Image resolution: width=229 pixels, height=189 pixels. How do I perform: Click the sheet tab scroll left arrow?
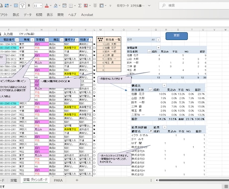click(157, 180)
